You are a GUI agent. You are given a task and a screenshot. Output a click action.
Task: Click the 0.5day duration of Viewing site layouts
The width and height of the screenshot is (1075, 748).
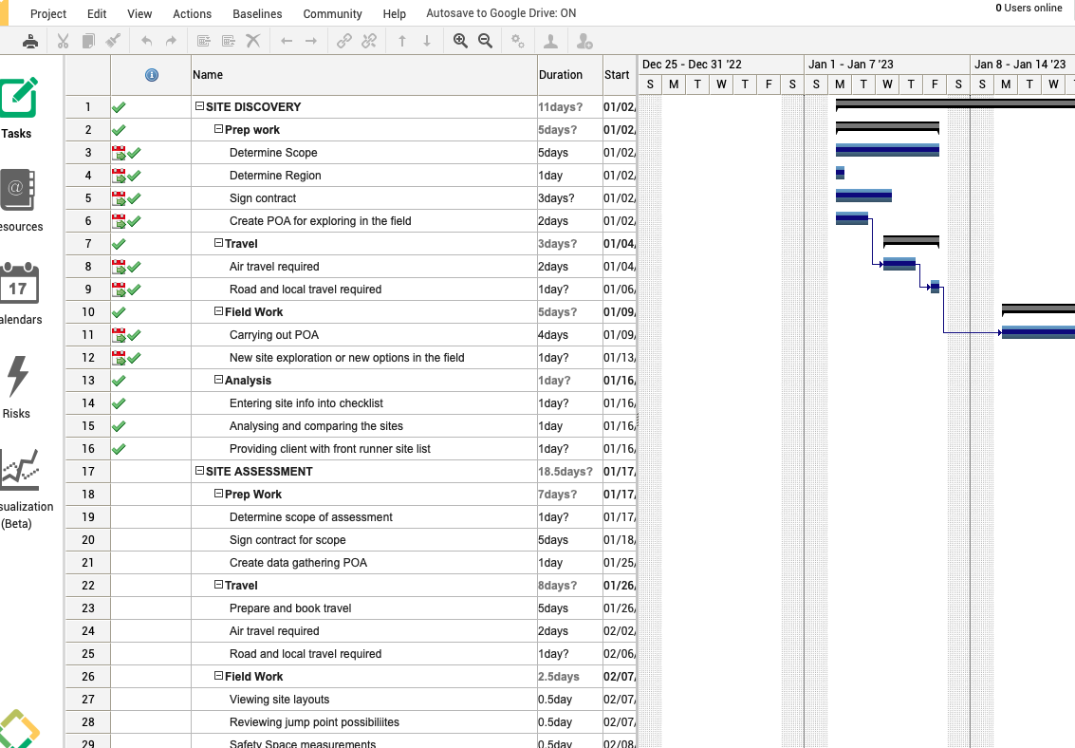[555, 700]
